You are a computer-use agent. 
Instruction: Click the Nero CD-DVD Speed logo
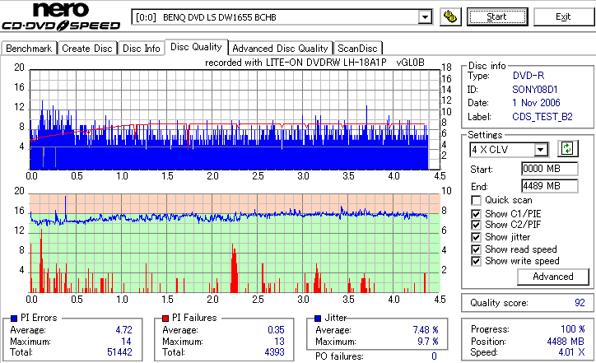tap(61, 16)
